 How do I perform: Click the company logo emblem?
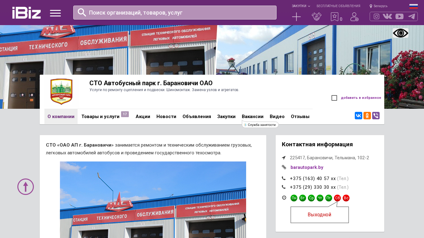click(61, 92)
